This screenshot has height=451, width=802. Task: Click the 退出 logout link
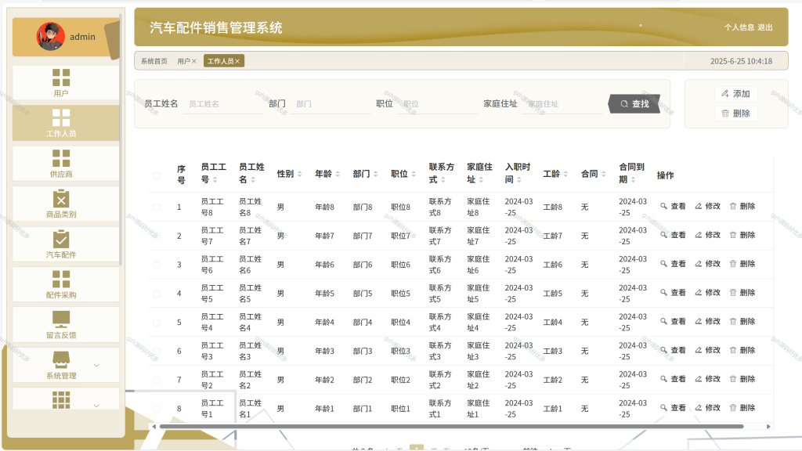tap(765, 27)
